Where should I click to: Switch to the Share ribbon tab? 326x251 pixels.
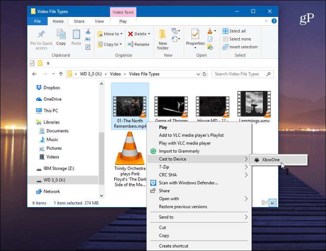point(79,21)
